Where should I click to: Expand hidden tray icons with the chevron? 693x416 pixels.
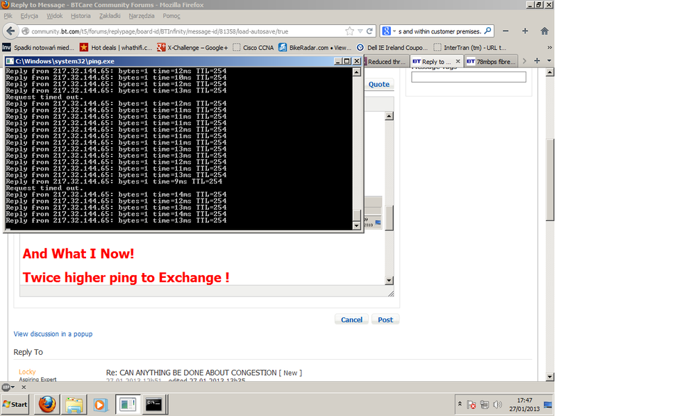tap(461, 404)
